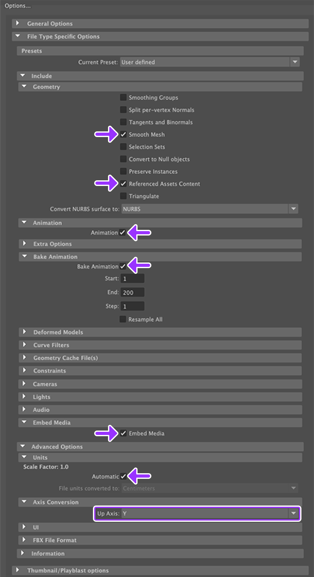Expand the General Options section
314x577 pixels.
[x=160, y=24]
